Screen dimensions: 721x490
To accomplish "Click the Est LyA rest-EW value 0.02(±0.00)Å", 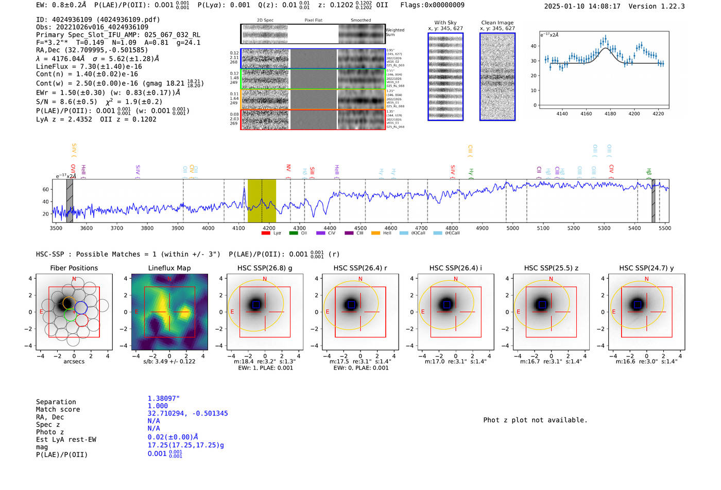I will pos(173,437).
